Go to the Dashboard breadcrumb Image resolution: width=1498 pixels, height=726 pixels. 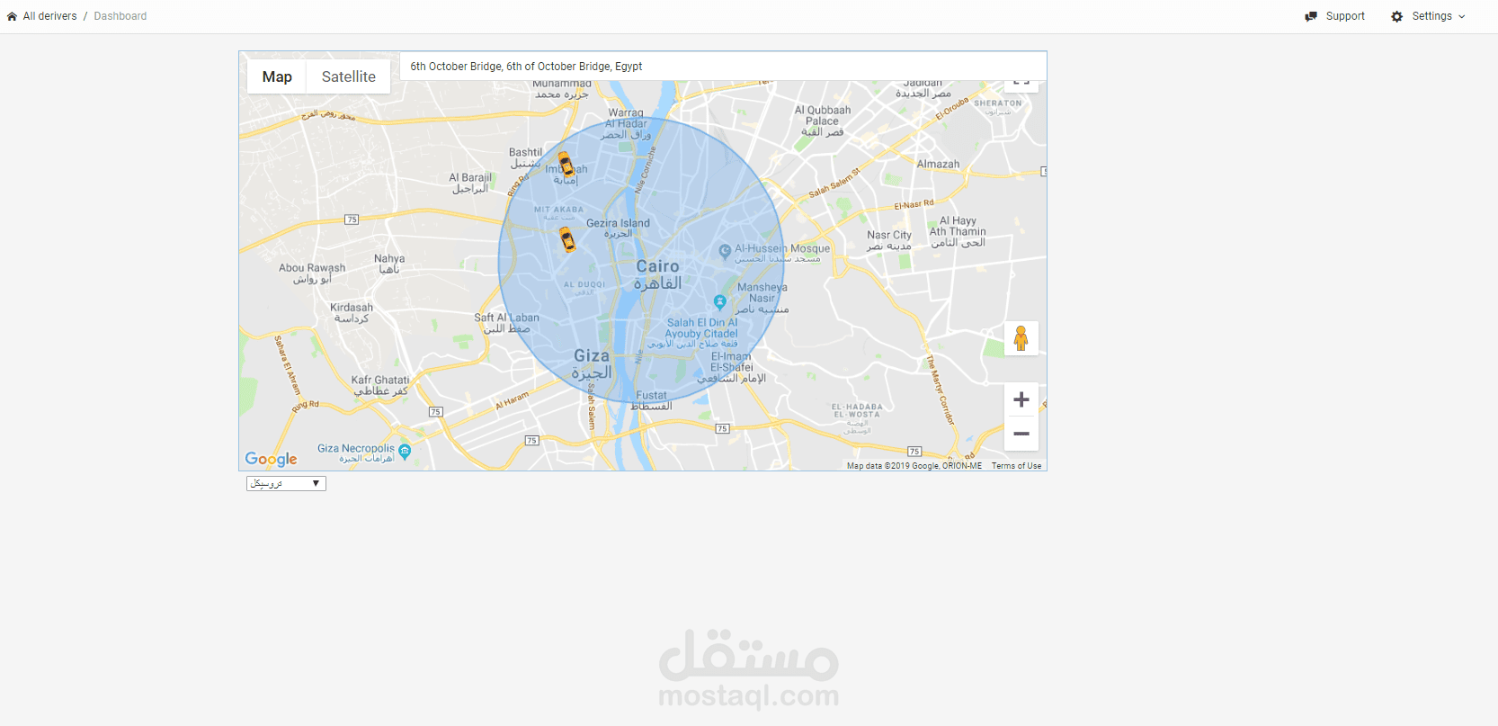pos(120,16)
